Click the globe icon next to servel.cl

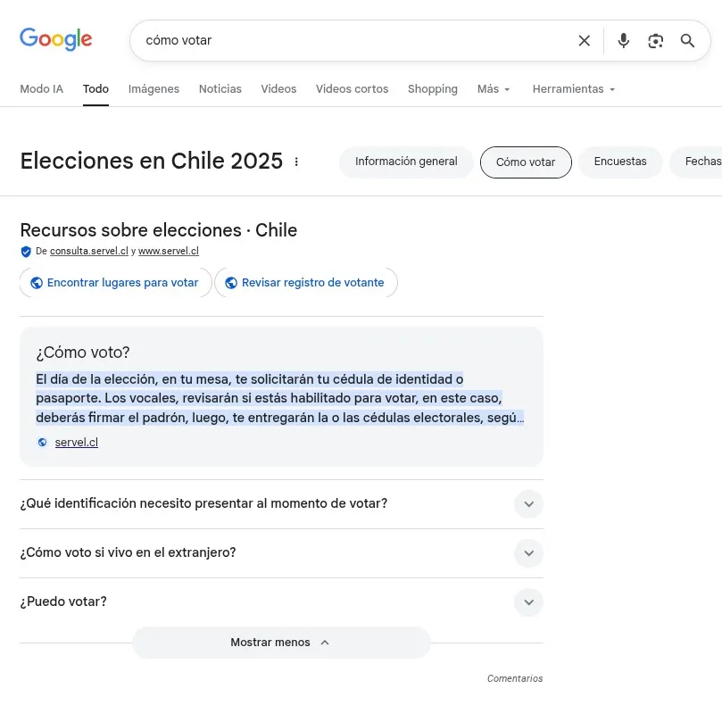click(x=42, y=442)
